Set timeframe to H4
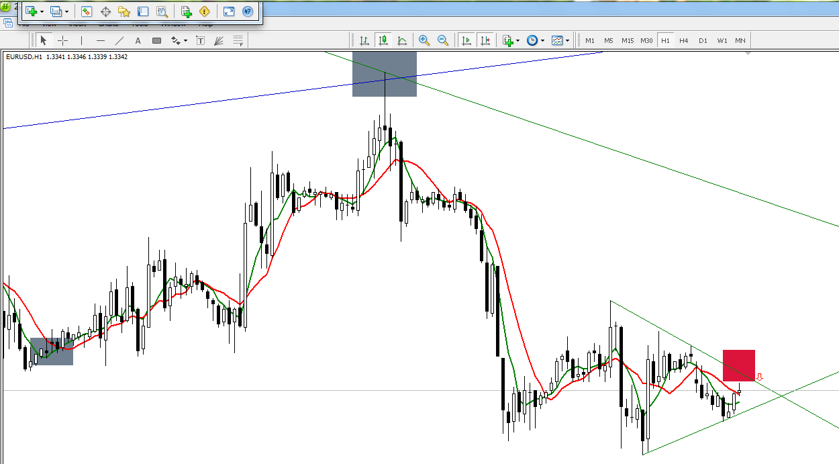 point(684,40)
